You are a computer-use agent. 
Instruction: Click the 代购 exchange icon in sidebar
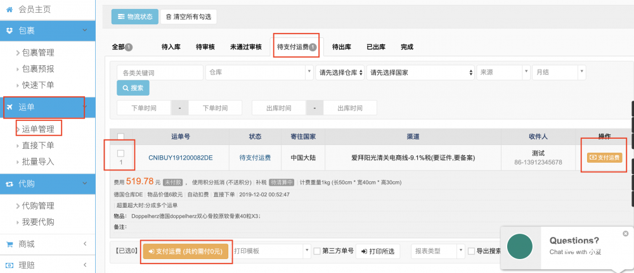(x=10, y=184)
